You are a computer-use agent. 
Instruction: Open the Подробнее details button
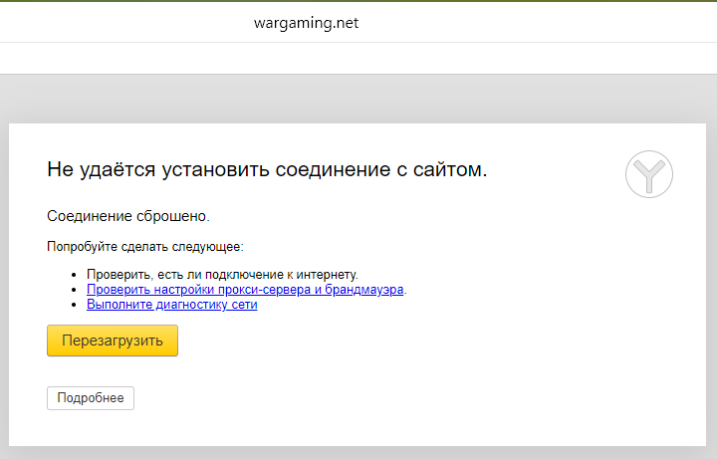pyautogui.click(x=91, y=398)
